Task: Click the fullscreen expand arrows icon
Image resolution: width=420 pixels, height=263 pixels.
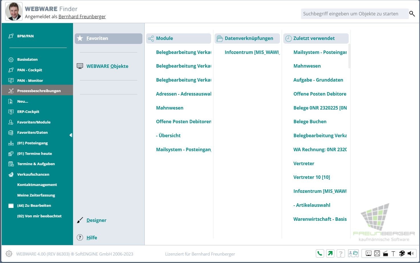Action: (x=377, y=253)
